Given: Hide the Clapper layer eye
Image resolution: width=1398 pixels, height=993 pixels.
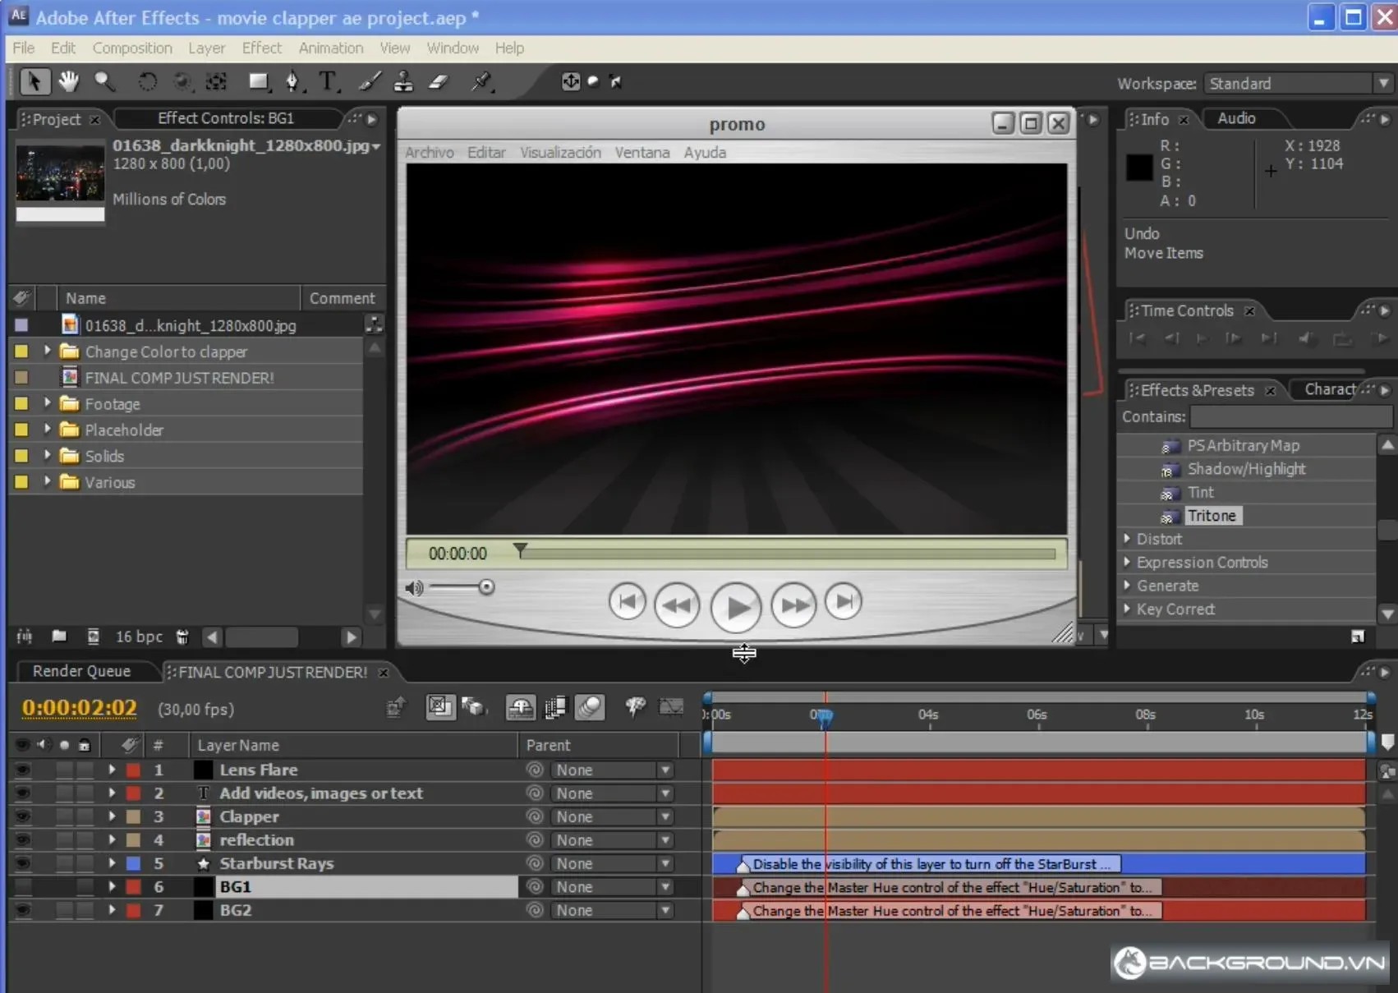Looking at the screenshot, I should coord(22,816).
